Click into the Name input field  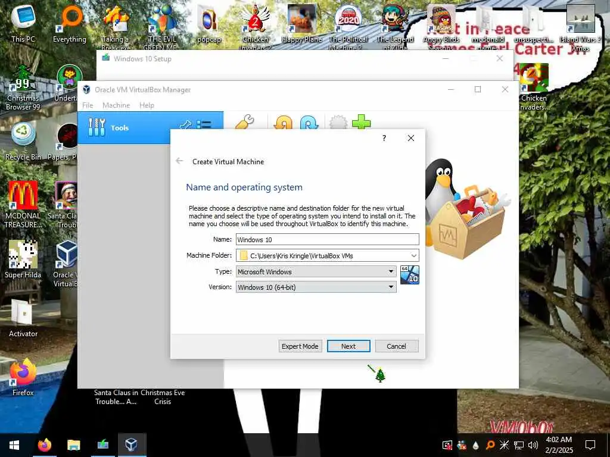pos(327,239)
